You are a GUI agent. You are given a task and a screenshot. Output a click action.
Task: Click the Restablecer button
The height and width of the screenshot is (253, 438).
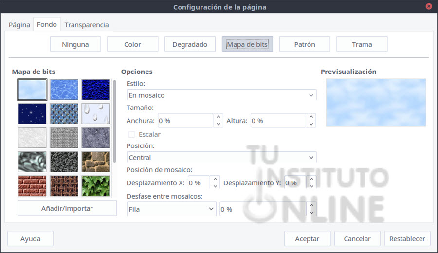click(407, 239)
